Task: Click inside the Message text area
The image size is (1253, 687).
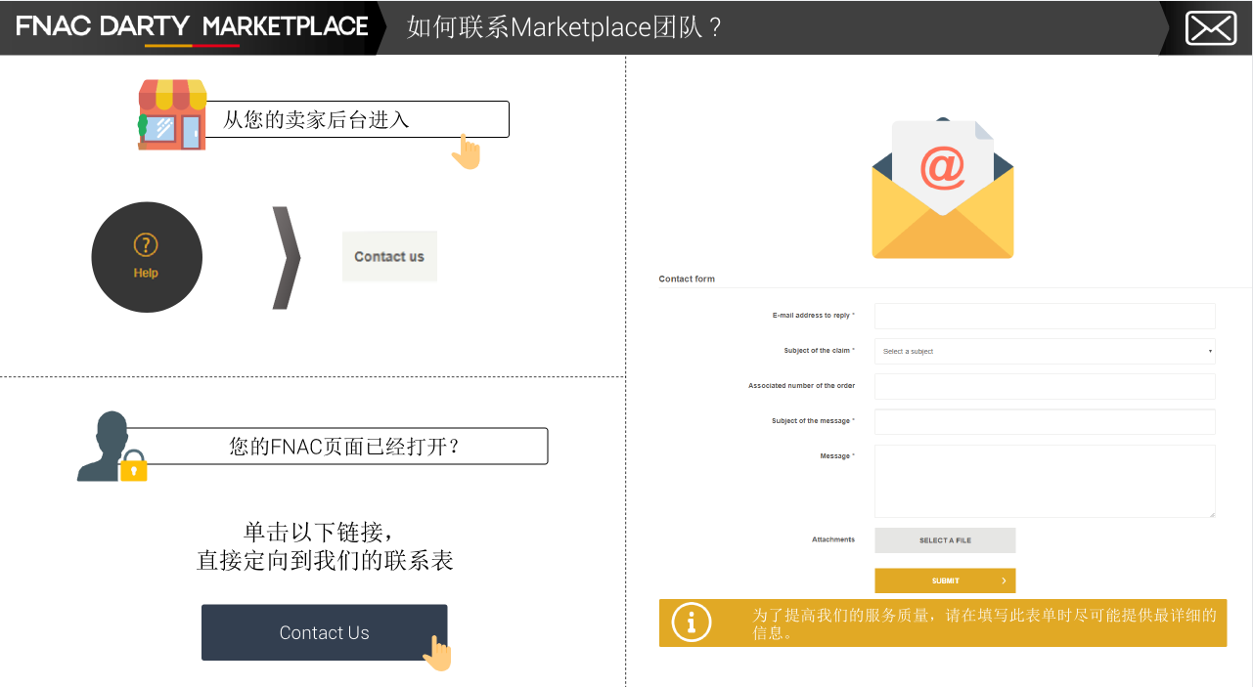Action: tap(1044, 481)
